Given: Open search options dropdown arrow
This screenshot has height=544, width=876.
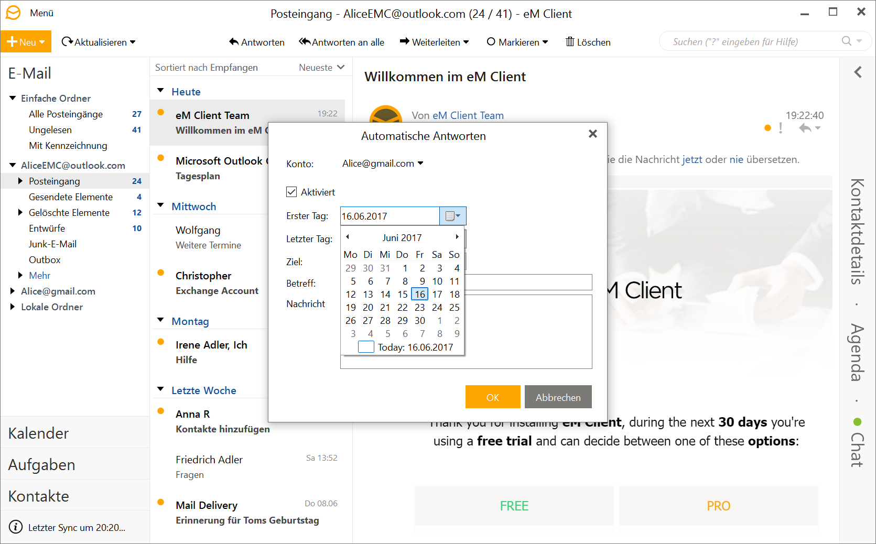Looking at the screenshot, I should 859,41.
